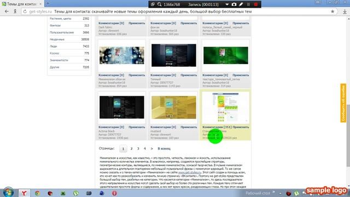350x197 pixels.
Task: Apply the 'mustard' theme
Action: coord(189,127)
